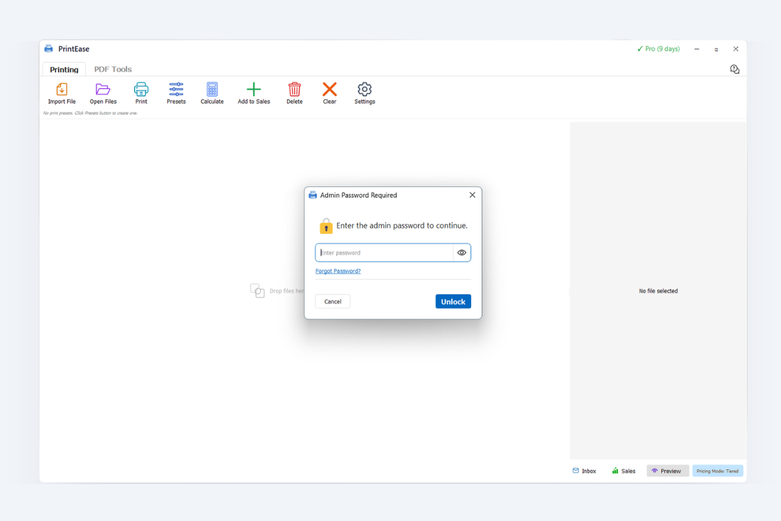Open the Presets sliders icon
The width and height of the screenshot is (781, 521).
pyautogui.click(x=176, y=90)
